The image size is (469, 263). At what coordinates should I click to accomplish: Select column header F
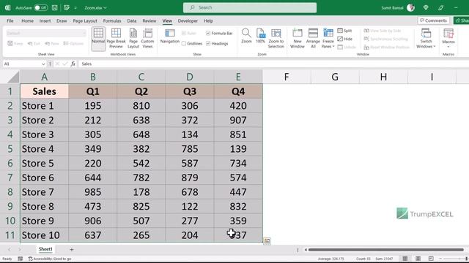click(x=287, y=77)
